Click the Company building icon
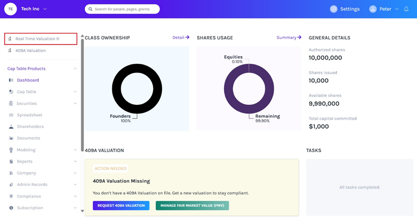 11,173
